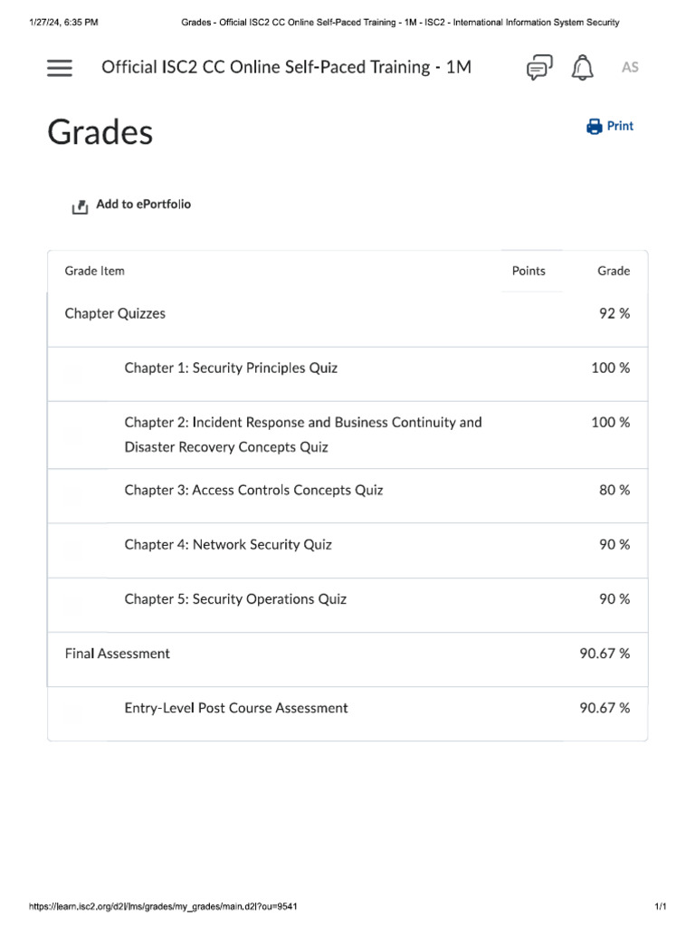
Task: Select Chapter 1: Security Principles Quiz
Action: click(231, 368)
